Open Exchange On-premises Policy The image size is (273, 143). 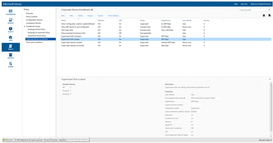click(x=39, y=32)
